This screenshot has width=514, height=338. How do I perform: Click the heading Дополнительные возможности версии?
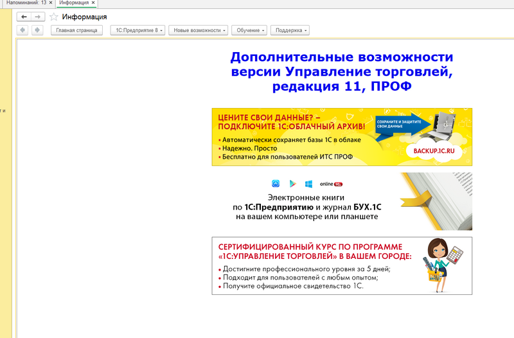[x=342, y=71]
